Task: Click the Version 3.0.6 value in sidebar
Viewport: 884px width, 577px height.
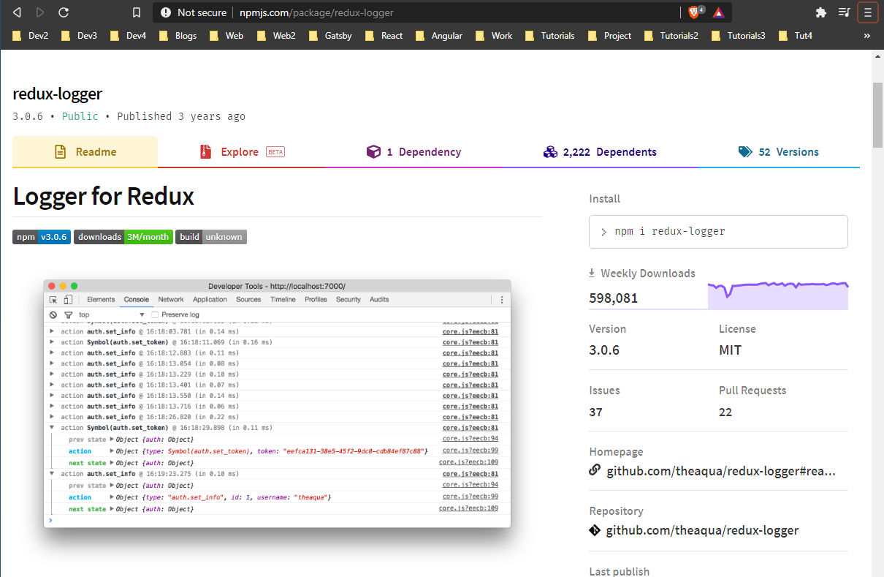Action: pyautogui.click(x=605, y=350)
